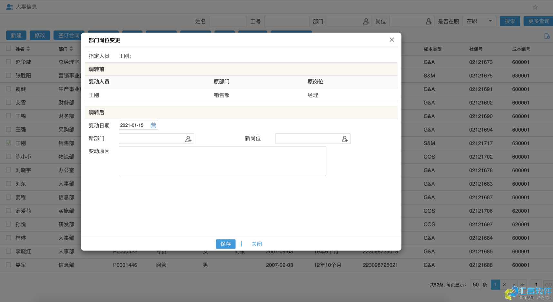Click the 签订合同 toolbar button
This screenshot has width=553, height=302.
coord(69,35)
